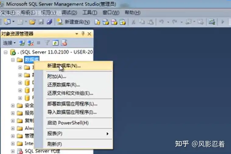Click the Redo arrow icon
The width and height of the screenshot is (231, 154).
[x=175, y=22]
